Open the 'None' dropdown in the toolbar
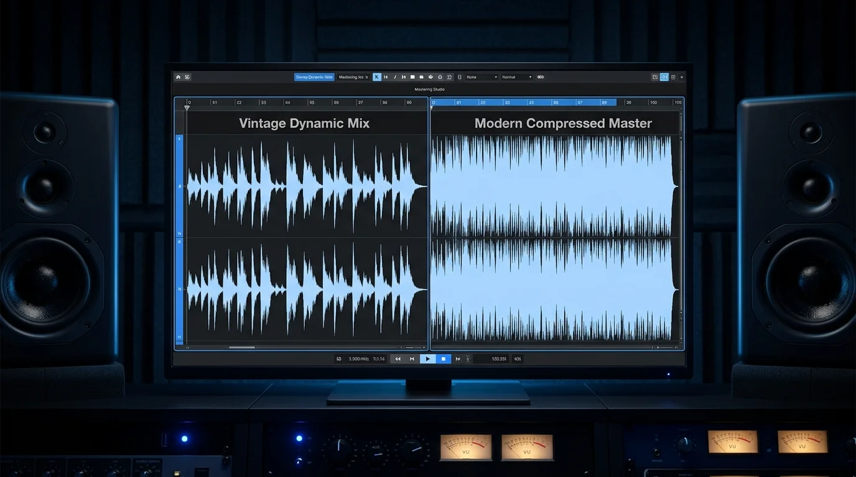The width and height of the screenshot is (856, 477). point(482,77)
